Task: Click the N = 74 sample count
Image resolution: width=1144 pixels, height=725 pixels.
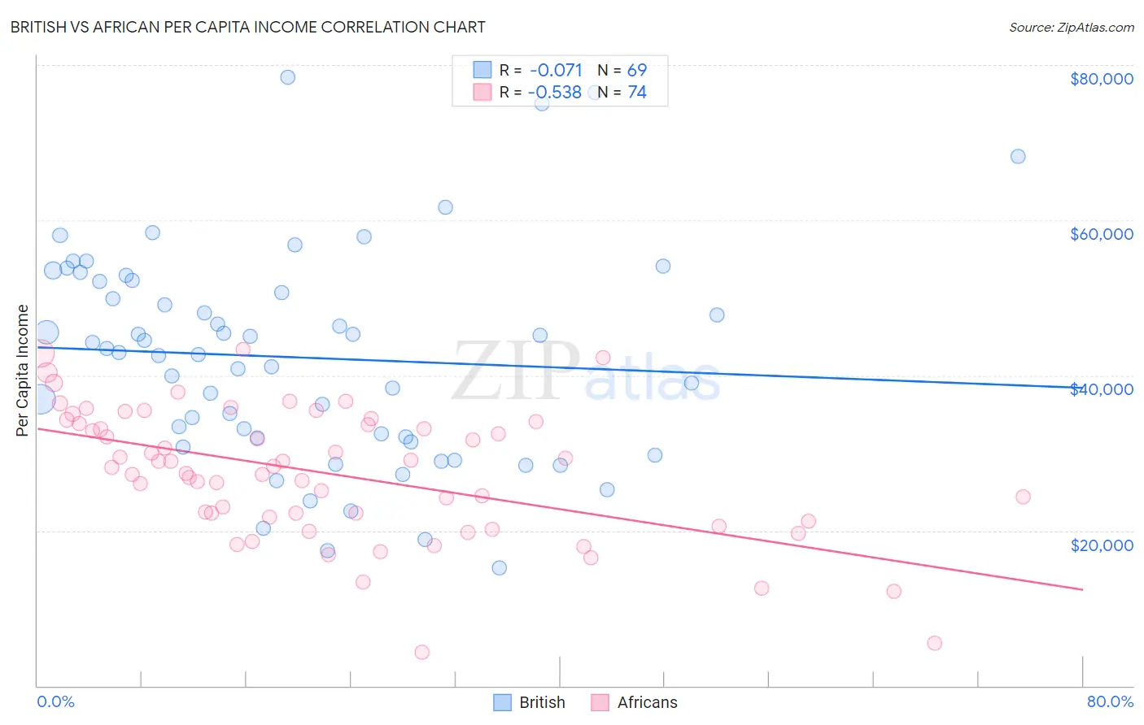Action: tap(622, 92)
